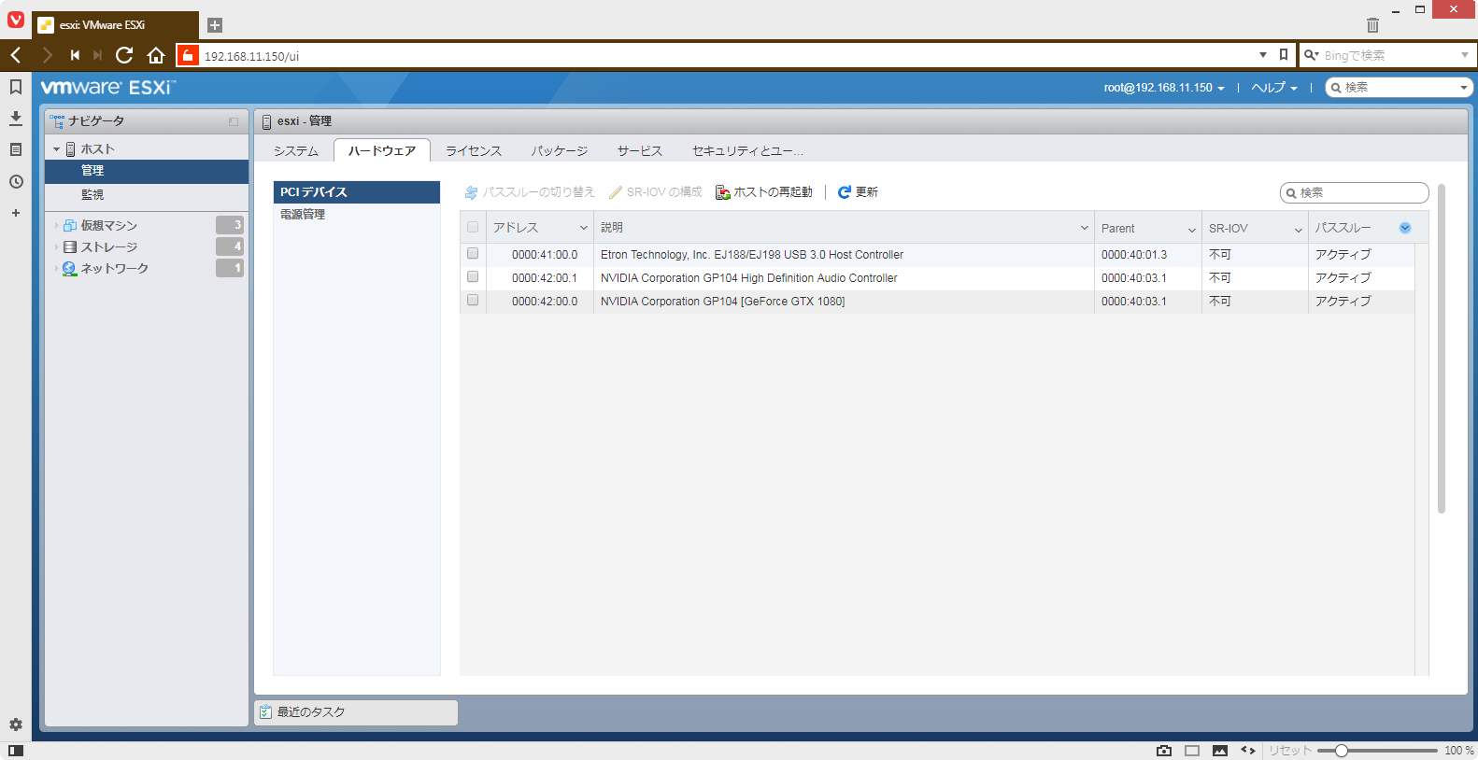Toggle images with the picture icon

click(x=1220, y=750)
